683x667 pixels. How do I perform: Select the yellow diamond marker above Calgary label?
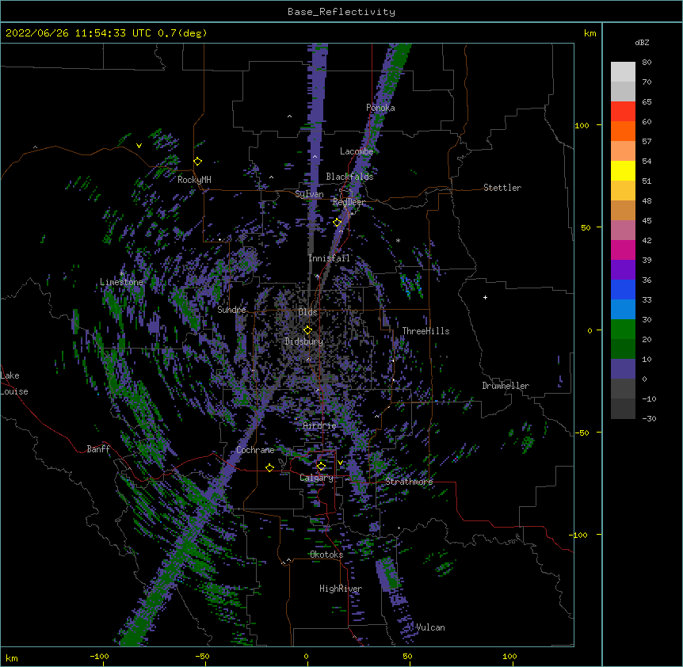(321, 467)
